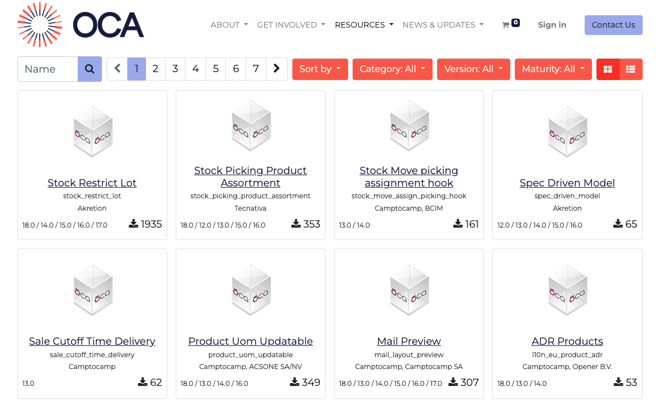
Task: Click Camptocamp, ACSONE SA/NV author text
Action: (251, 367)
